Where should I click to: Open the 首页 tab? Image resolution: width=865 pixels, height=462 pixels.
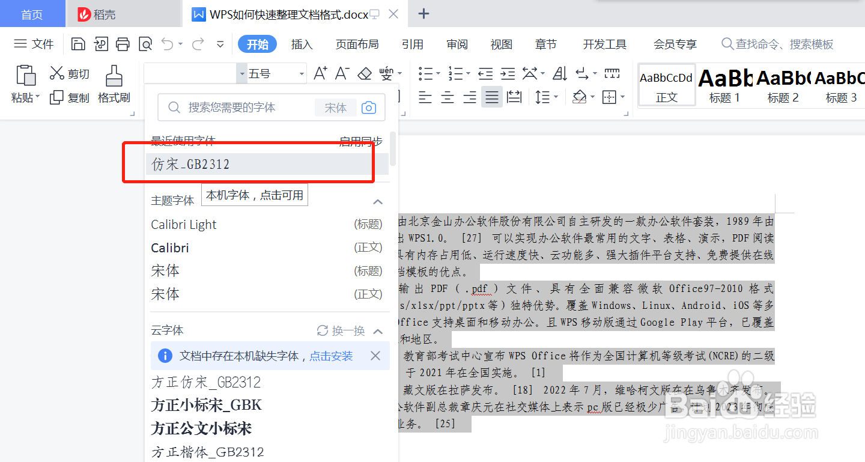32,13
